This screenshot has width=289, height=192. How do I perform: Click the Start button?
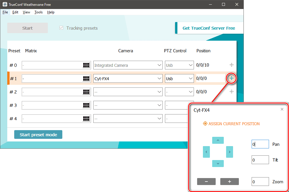(28, 28)
